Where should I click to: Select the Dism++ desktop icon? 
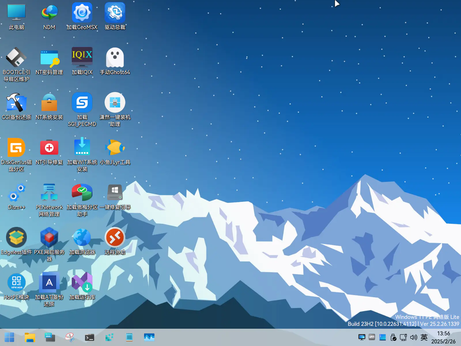16,193
